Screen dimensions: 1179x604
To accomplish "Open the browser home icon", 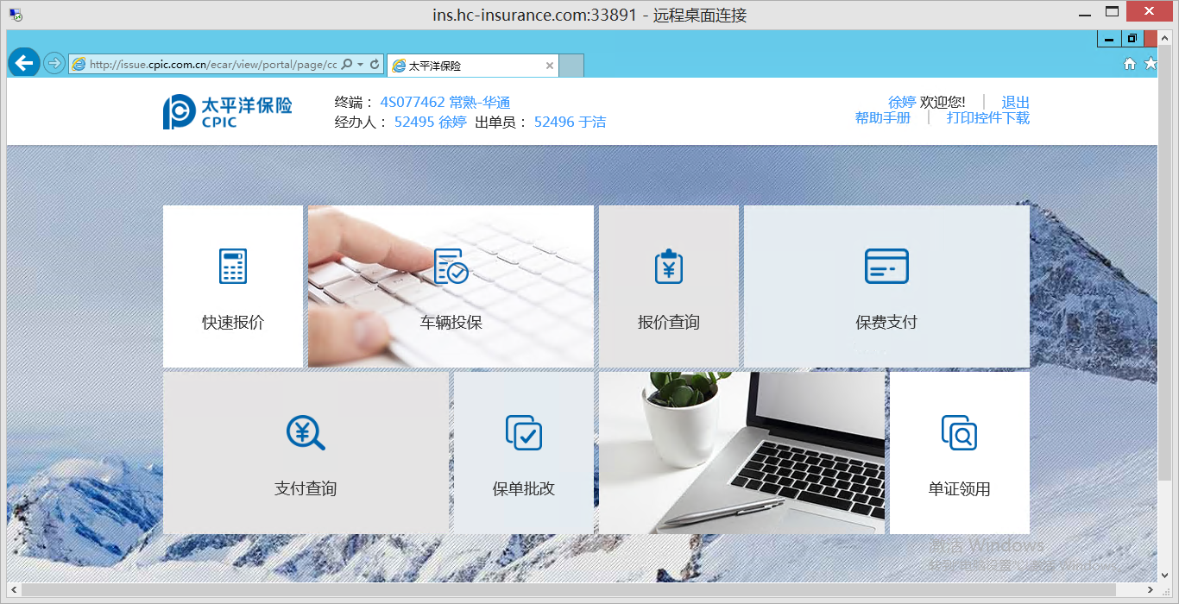I will (x=1130, y=64).
